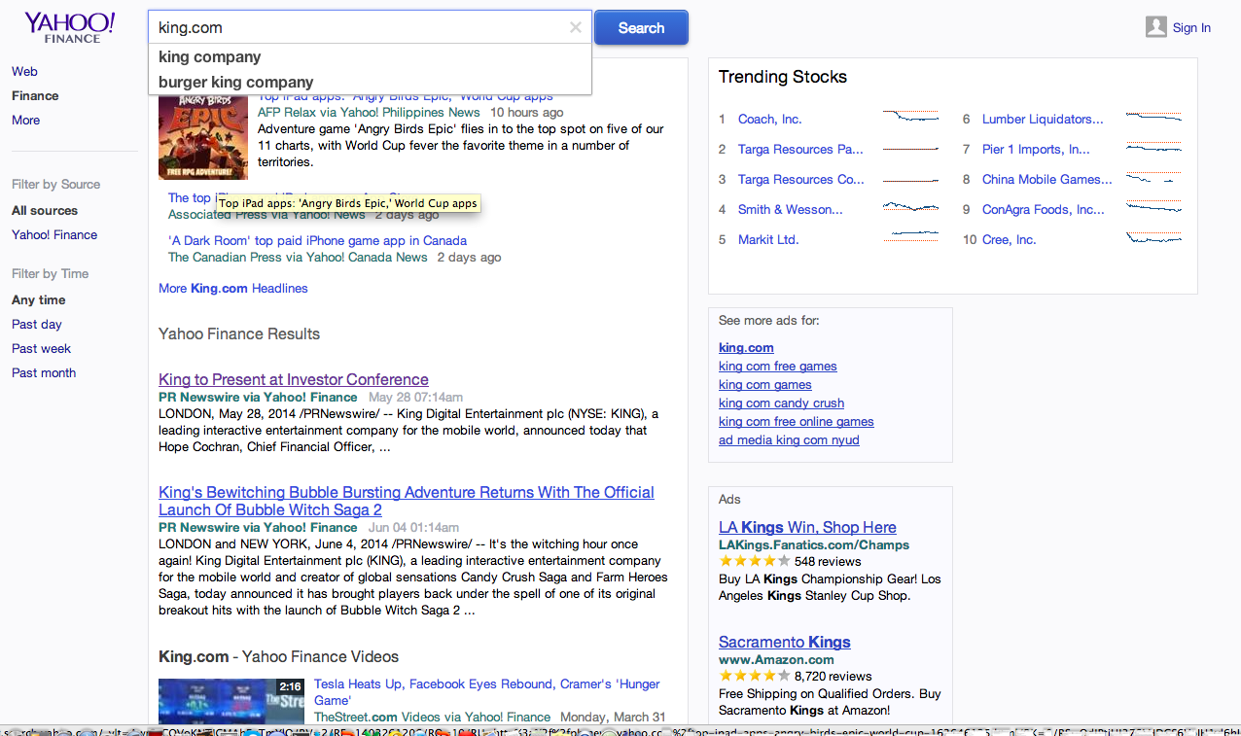
Task: Limit results to the Past day
Action: pos(37,324)
